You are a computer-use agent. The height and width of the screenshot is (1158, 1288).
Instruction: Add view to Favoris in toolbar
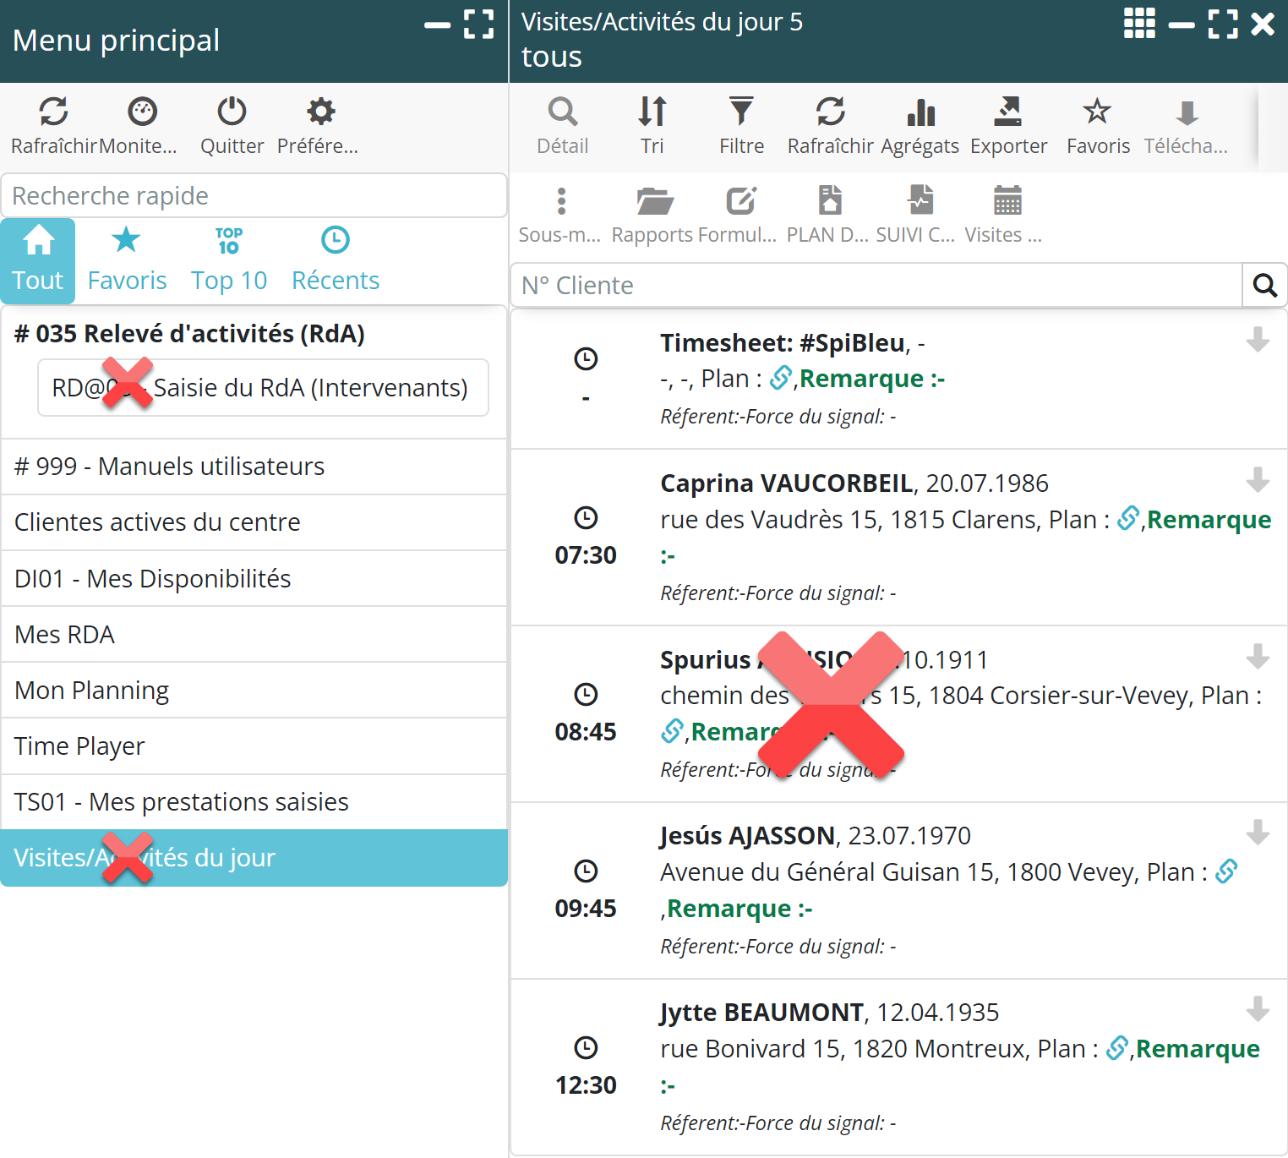pyautogui.click(x=1097, y=112)
